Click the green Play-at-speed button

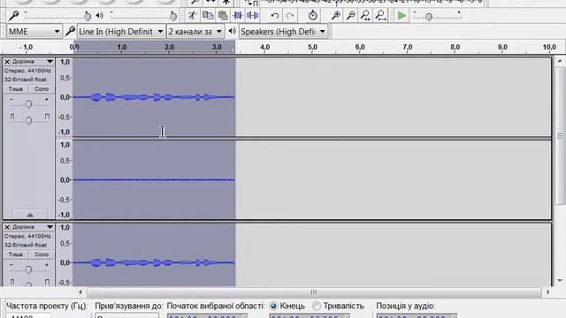pos(402,16)
